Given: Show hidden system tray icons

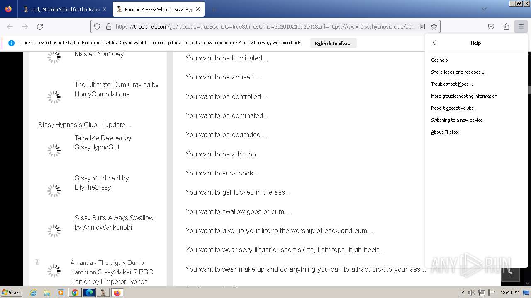Looking at the screenshot, I should (x=463, y=293).
